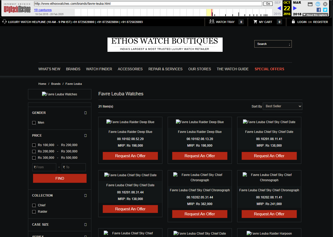
Task: Request An Offer for 00.10102.08.13.20
Action: pos(200,156)
